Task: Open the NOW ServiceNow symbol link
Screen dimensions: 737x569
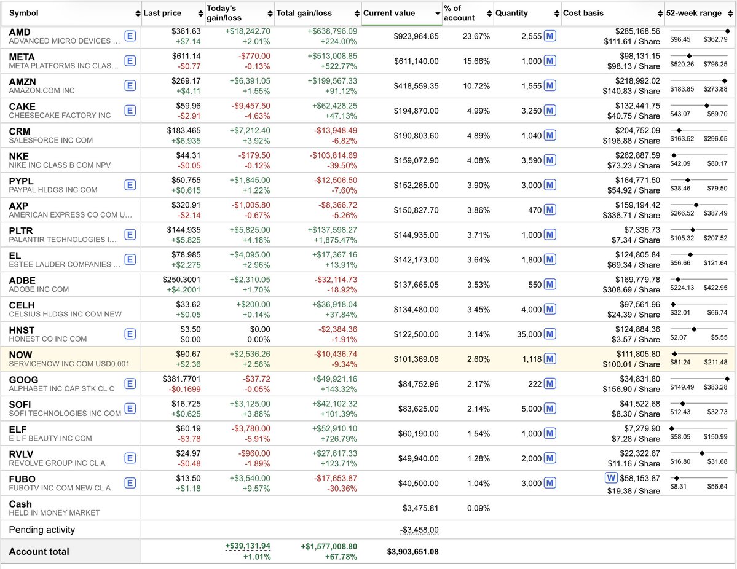Action: coord(21,355)
